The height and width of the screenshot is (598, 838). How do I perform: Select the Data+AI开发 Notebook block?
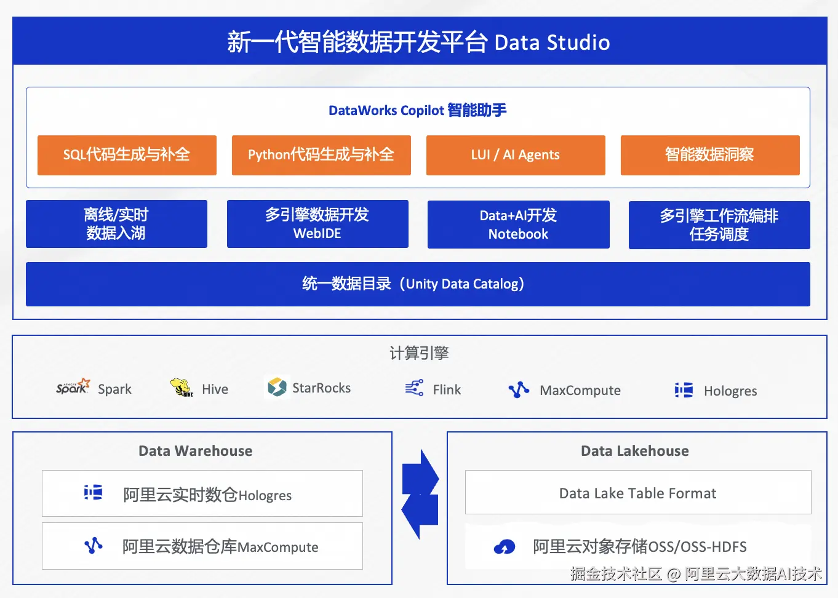[x=519, y=225]
